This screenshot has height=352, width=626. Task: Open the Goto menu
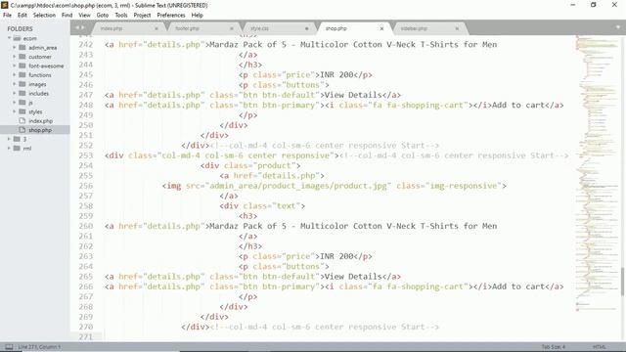click(103, 16)
